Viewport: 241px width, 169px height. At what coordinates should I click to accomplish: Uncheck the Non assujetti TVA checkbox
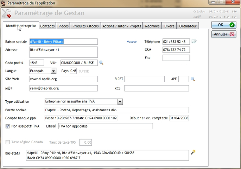point(8,126)
